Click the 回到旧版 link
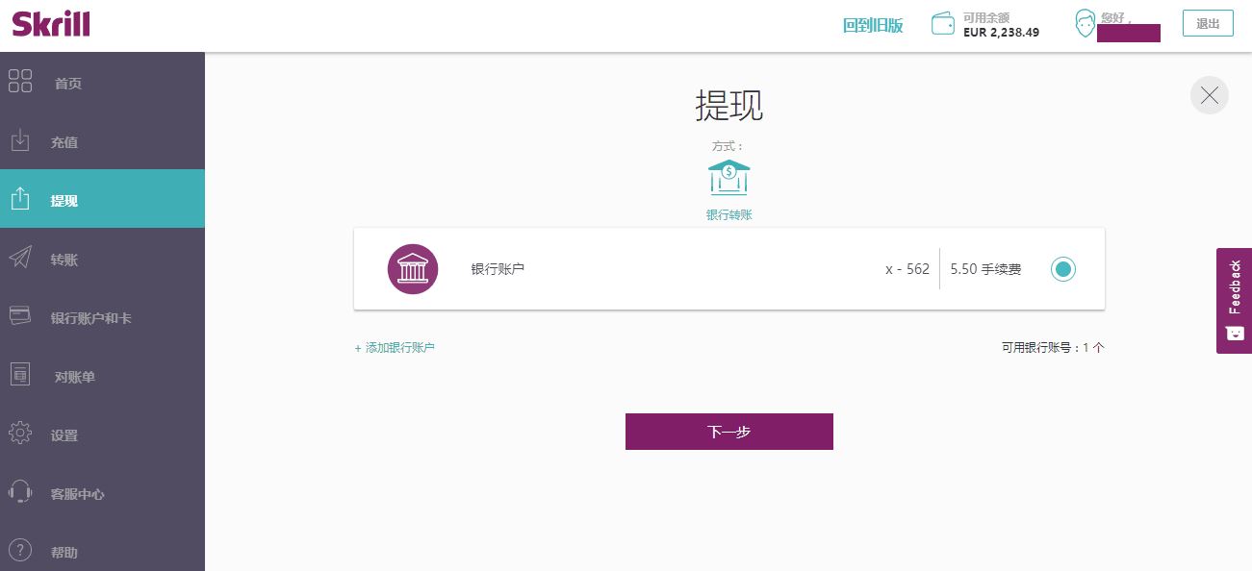The width and height of the screenshot is (1252, 571). tap(873, 26)
